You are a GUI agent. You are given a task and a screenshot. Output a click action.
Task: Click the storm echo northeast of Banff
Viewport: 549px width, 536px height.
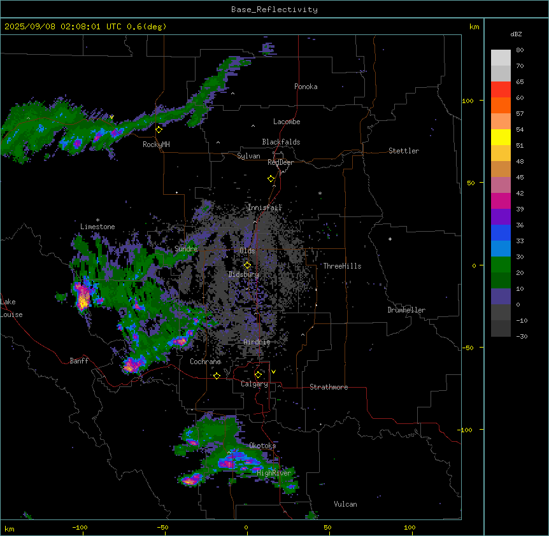[x=132, y=365]
